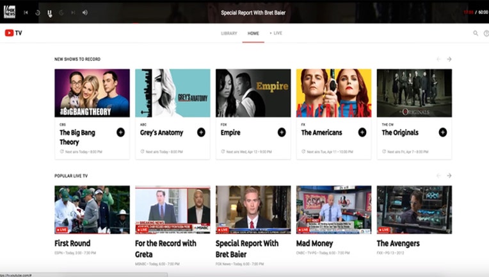Screen dimensions: 489x277
Task: Click The Avengers title
Action: click(x=398, y=243)
